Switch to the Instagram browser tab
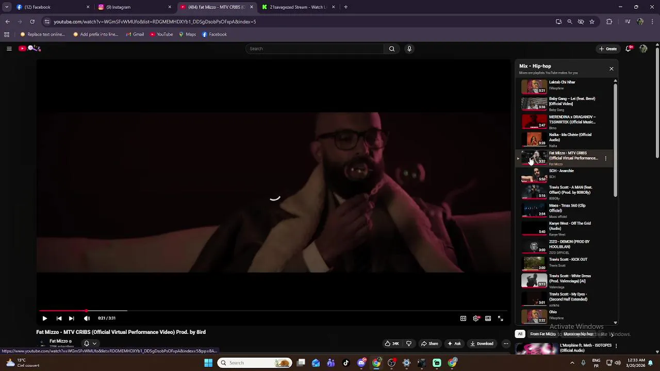 (x=134, y=7)
